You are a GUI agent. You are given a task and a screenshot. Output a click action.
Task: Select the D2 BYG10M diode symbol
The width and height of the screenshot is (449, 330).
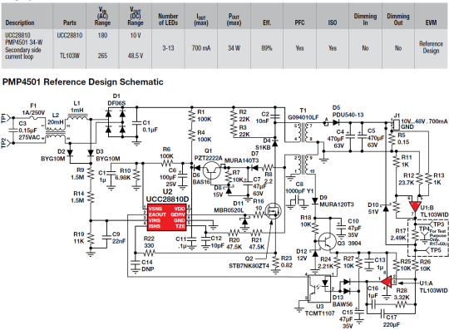point(70,153)
